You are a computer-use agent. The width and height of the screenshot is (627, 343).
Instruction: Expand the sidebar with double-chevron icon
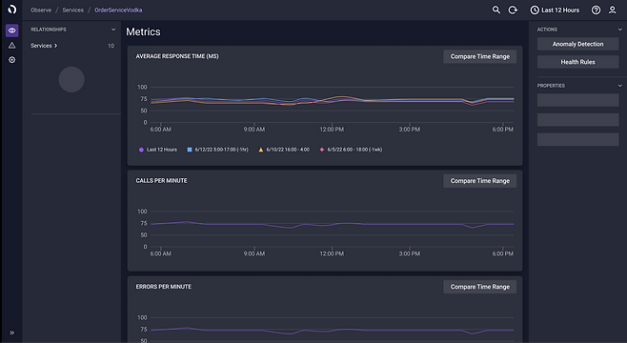coord(12,333)
